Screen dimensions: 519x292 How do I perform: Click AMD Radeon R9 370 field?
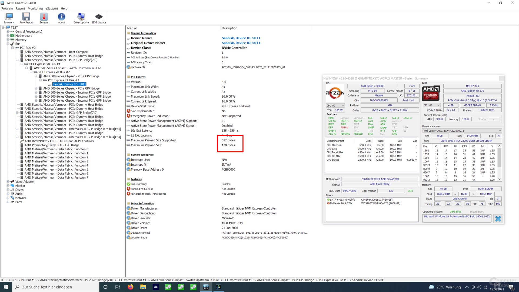coord(472,91)
